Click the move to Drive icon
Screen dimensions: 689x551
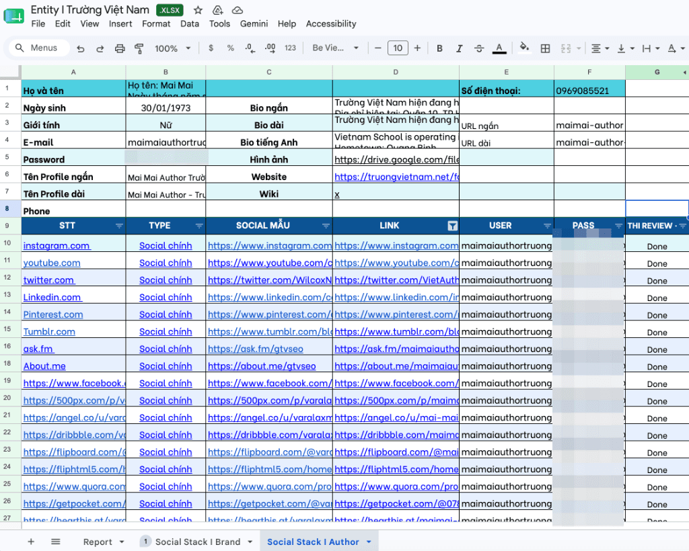pyautogui.click(x=217, y=10)
